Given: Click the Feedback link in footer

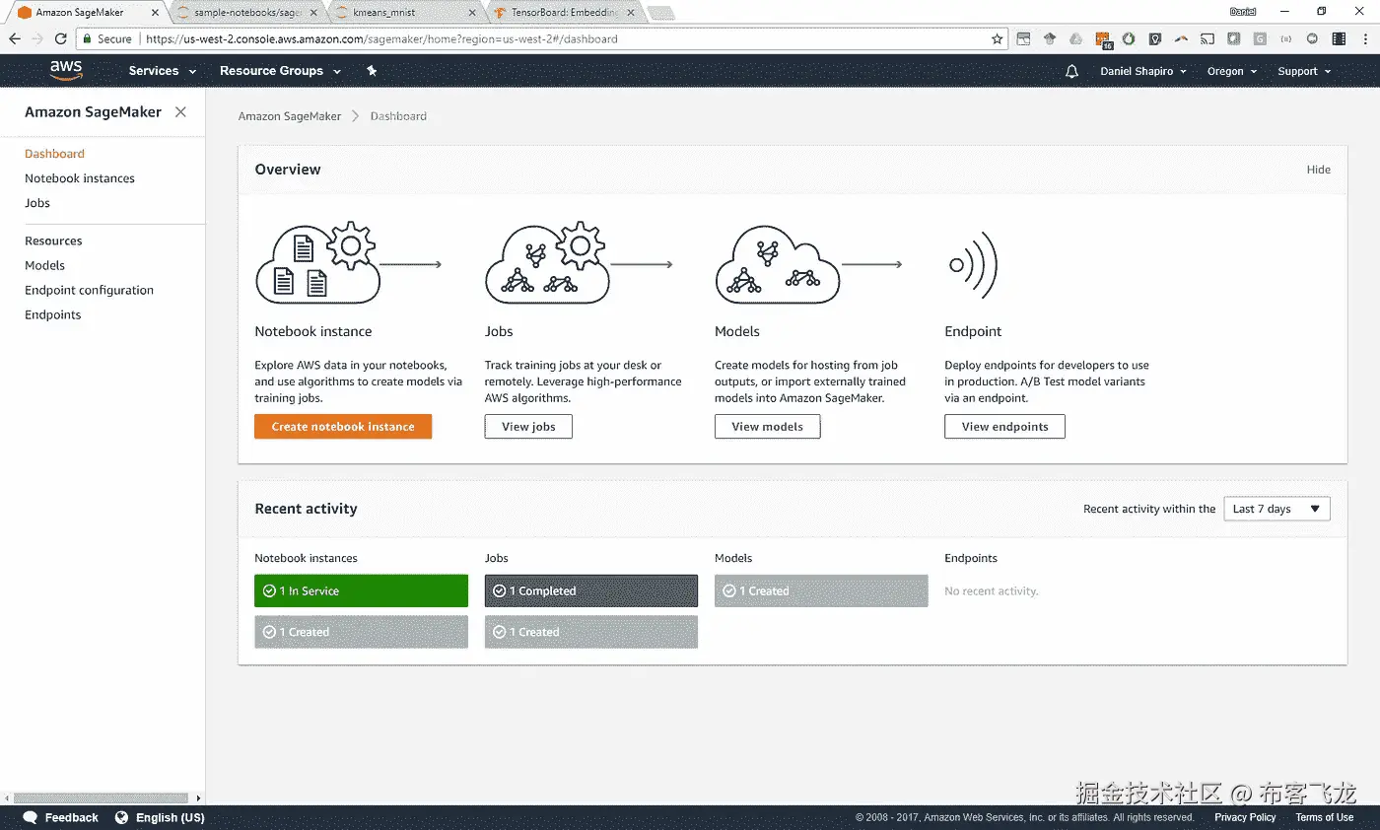Looking at the screenshot, I should (x=71, y=817).
